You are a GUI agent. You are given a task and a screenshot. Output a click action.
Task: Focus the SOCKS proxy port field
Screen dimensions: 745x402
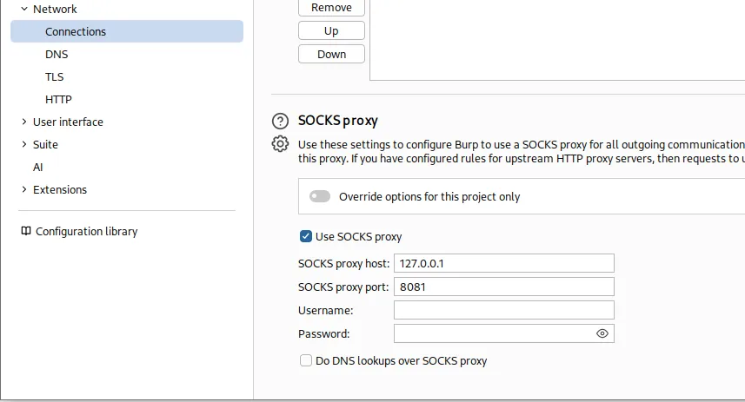coord(504,287)
